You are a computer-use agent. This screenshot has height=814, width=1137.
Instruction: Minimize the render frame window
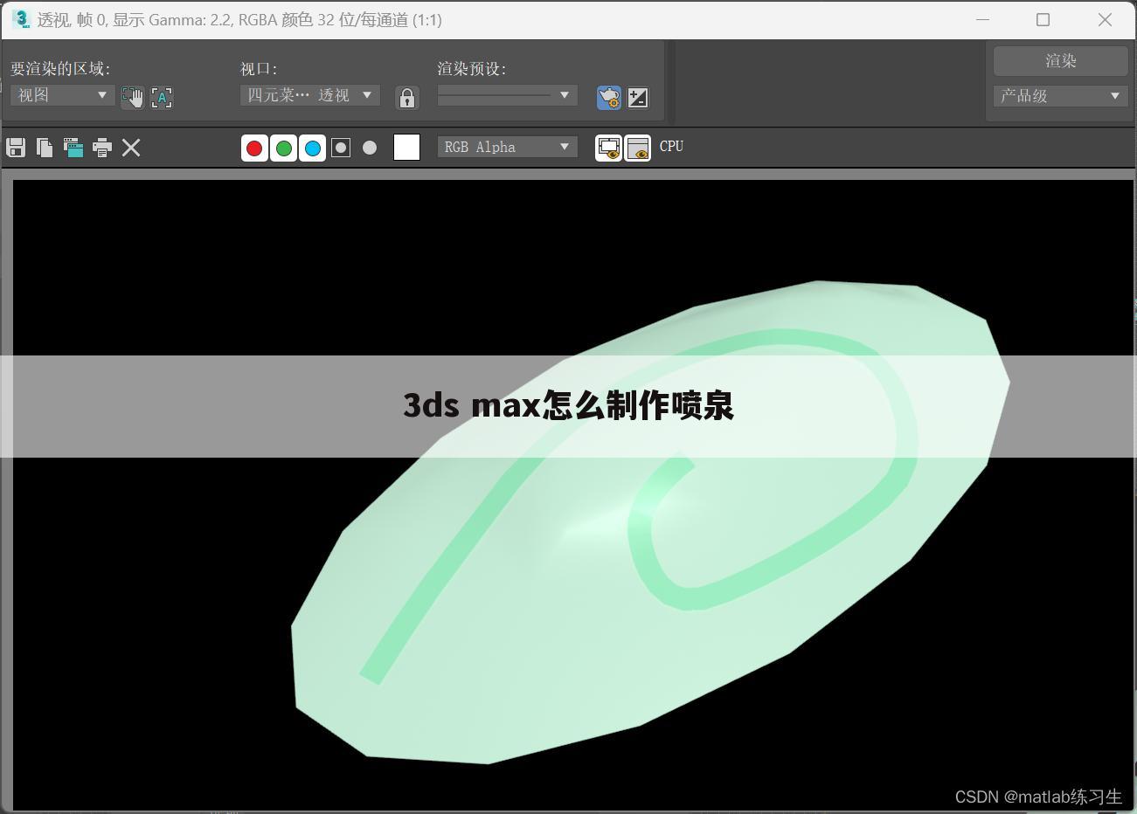pos(982,19)
